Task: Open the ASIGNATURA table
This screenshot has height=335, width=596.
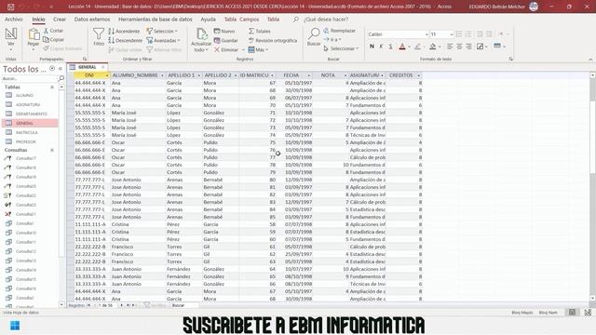Action: [28, 104]
